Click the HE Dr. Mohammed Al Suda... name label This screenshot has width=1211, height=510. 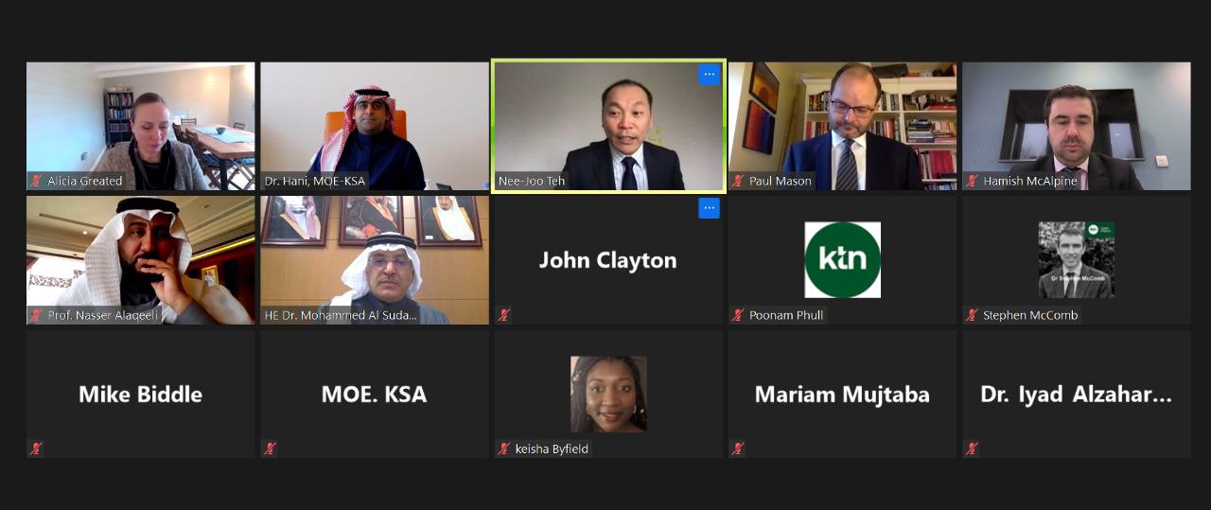[341, 315]
